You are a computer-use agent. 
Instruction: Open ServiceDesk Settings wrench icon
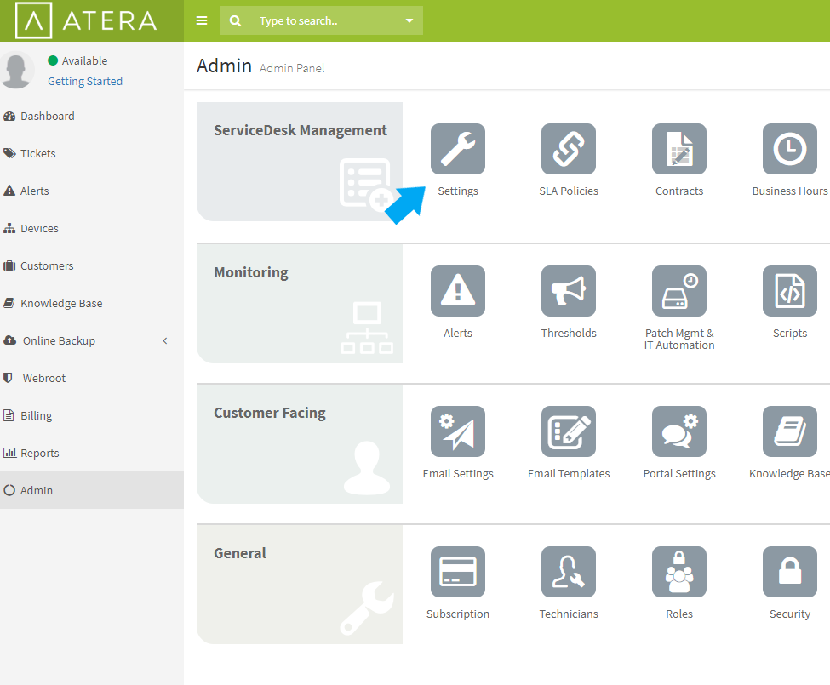[458, 149]
